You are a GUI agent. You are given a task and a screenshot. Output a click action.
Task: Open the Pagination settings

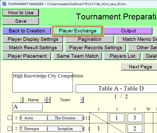coord(89,39)
